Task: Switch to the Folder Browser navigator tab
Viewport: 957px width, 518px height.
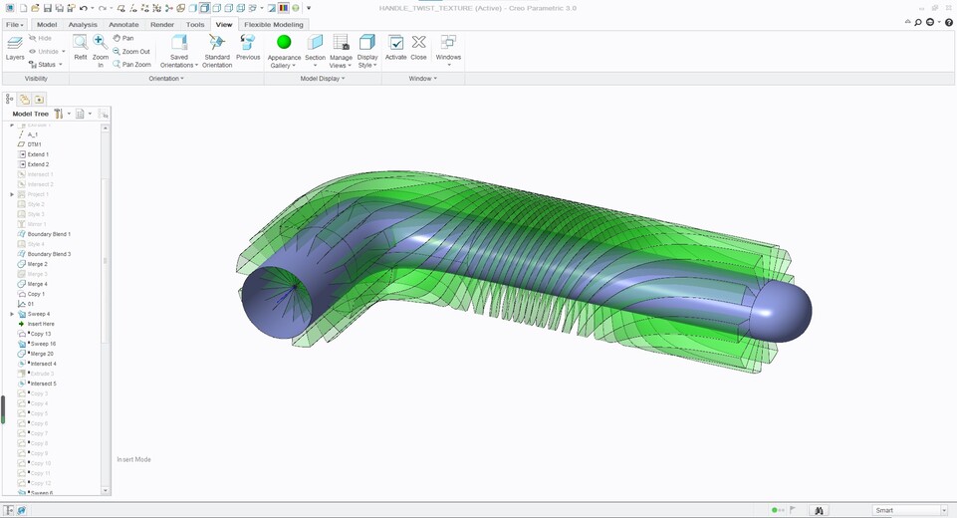Action: (x=25, y=99)
